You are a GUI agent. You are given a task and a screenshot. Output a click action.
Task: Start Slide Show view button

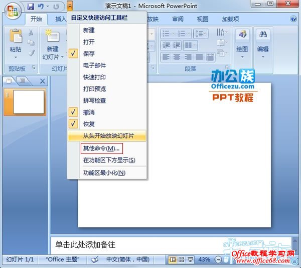click(190, 259)
